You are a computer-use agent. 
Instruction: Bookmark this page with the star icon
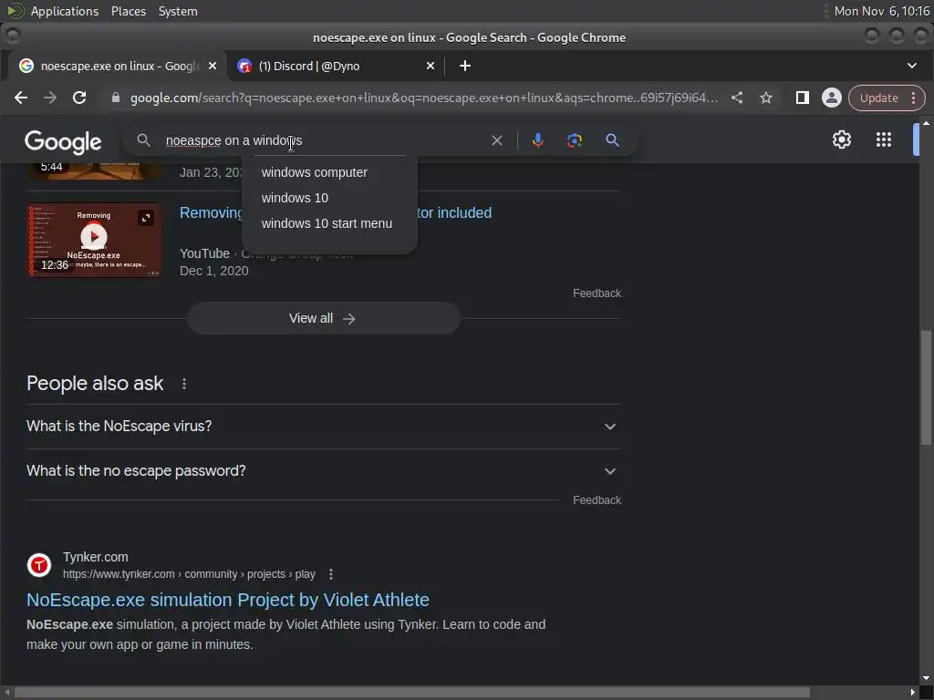tap(766, 98)
